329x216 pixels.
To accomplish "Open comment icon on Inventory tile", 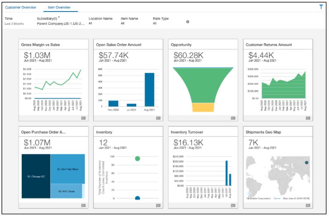I will (x=158, y=205).
